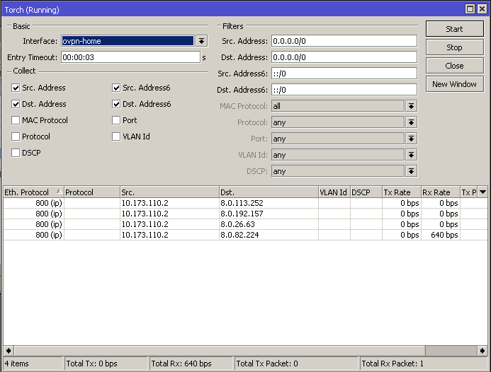The height and width of the screenshot is (372, 491).
Task: Click horizontal scrollbar left arrow
Action: pos(9,350)
